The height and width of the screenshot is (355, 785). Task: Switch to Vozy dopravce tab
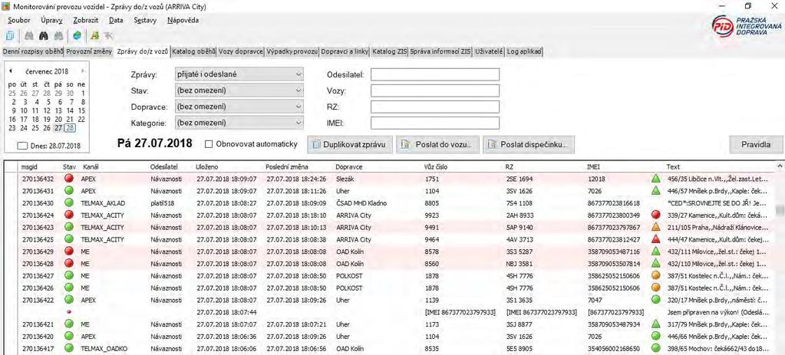[x=241, y=51]
